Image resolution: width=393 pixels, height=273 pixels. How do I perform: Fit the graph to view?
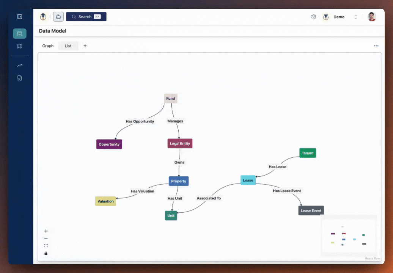pos(46,245)
